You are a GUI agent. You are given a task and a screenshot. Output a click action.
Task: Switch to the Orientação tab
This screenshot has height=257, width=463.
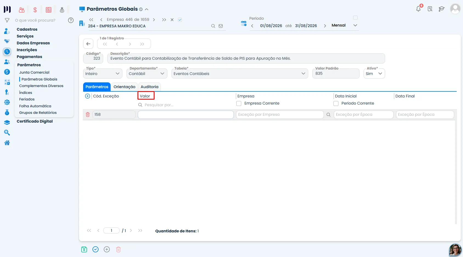coord(124,87)
